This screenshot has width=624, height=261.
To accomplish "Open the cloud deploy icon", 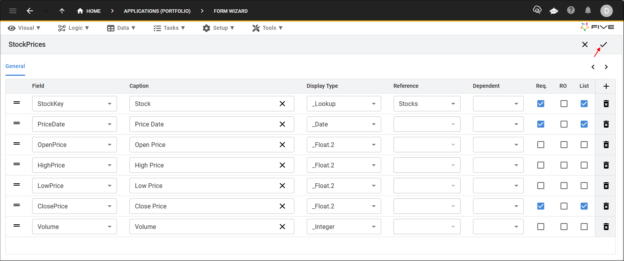I will [537, 10].
